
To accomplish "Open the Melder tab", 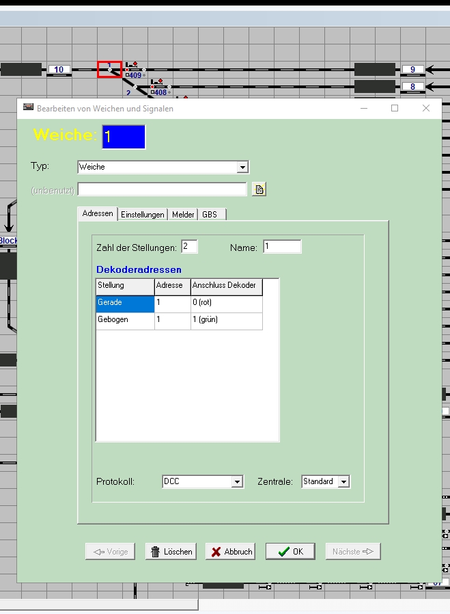I will click(183, 215).
